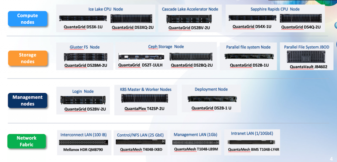Click the Intranet LAN (1/10GbE) heading

(x=252, y=133)
